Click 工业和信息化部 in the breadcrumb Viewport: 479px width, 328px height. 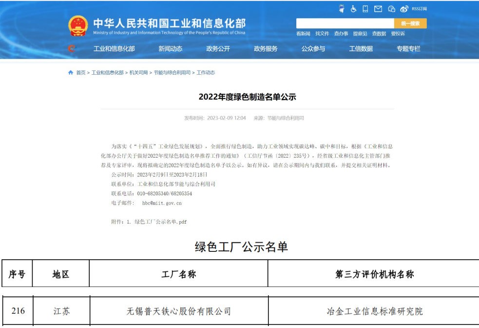108,73
